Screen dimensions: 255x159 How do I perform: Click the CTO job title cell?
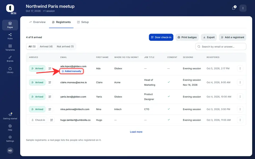[x=147, y=109]
